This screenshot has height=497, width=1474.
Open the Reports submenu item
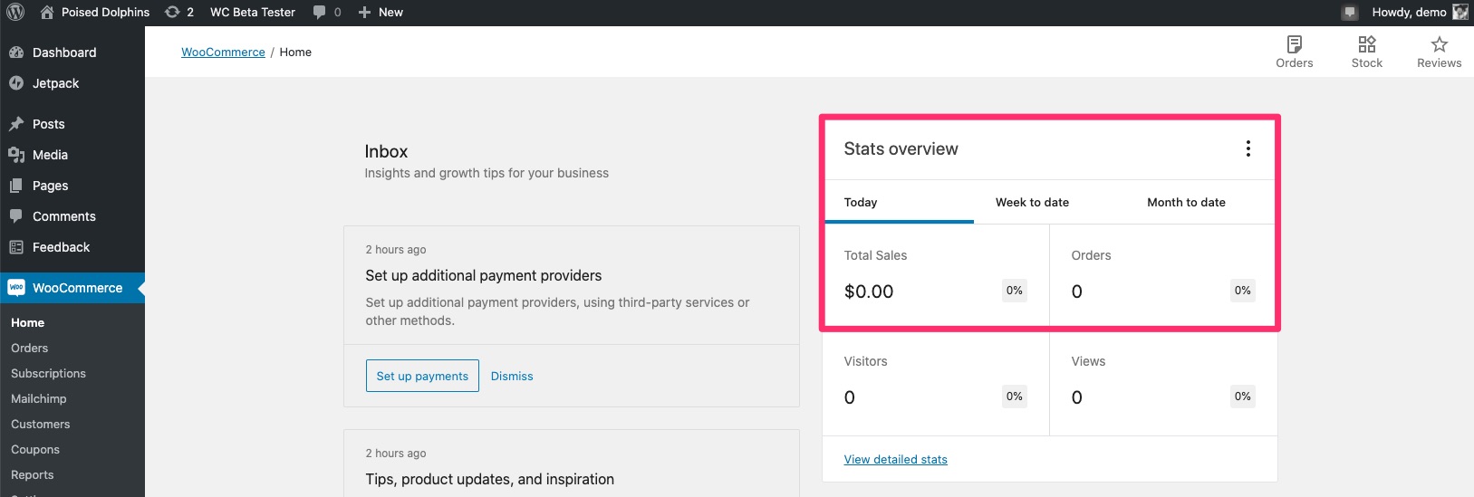[x=33, y=474]
